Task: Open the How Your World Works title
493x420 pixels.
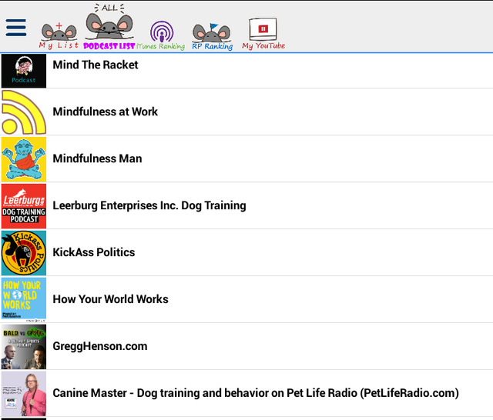Action: pyautogui.click(x=110, y=299)
